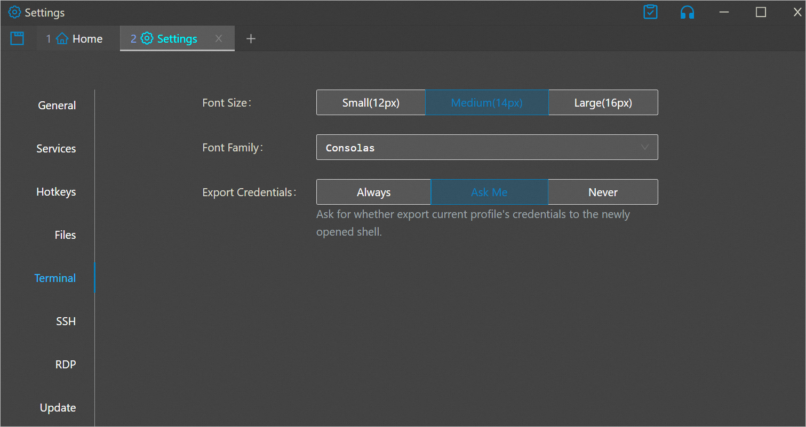Open the Update settings section
Screen dimensions: 806x427
coord(58,408)
